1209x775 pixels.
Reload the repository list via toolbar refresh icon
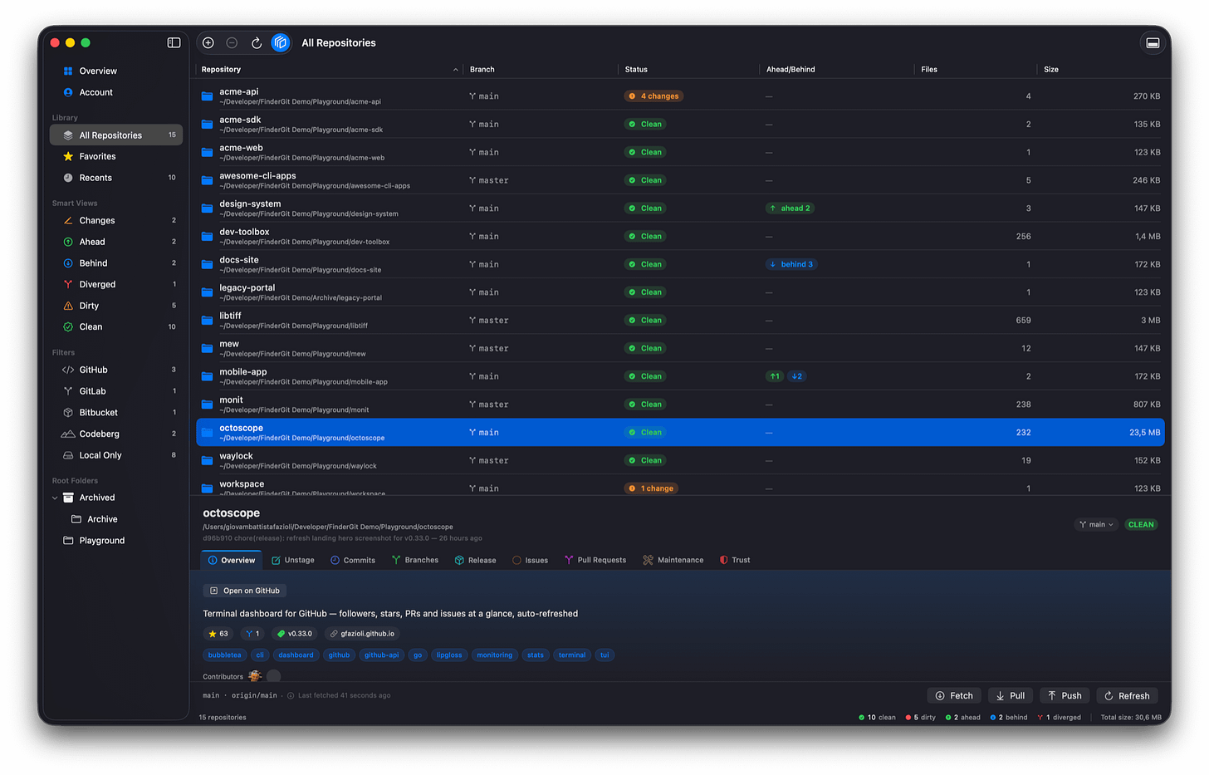tap(257, 43)
